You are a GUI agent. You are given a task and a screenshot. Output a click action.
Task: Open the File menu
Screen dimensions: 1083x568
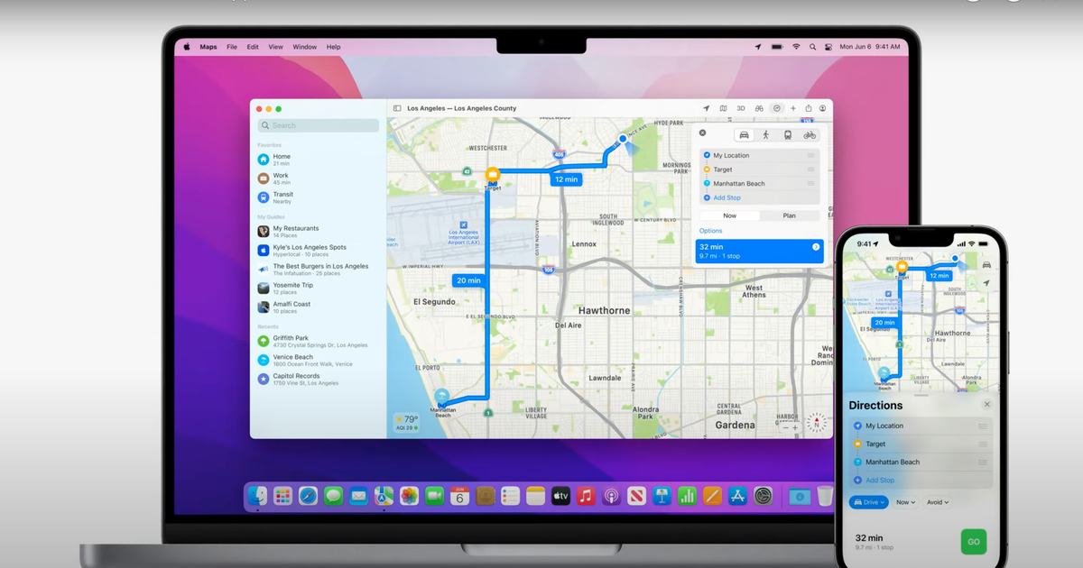[x=232, y=47]
